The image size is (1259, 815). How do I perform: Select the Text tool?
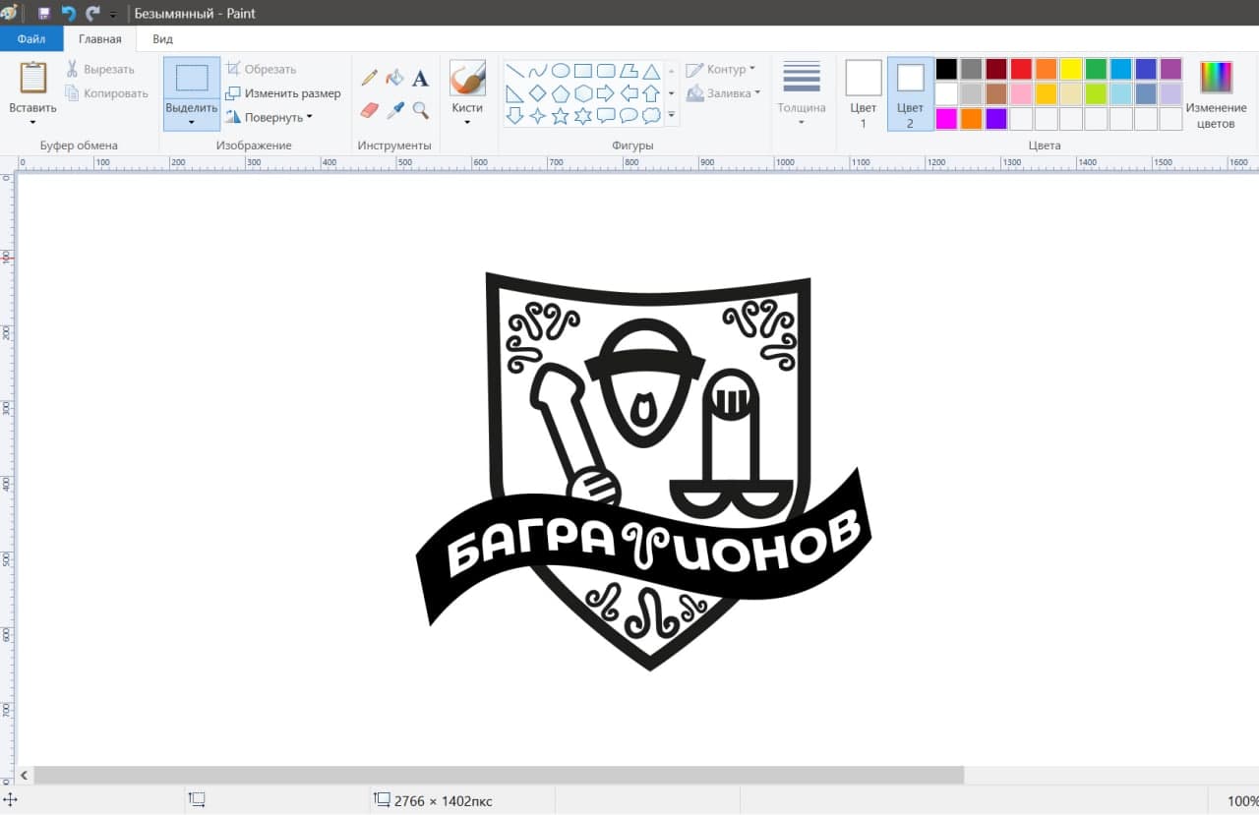click(x=420, y=79)
